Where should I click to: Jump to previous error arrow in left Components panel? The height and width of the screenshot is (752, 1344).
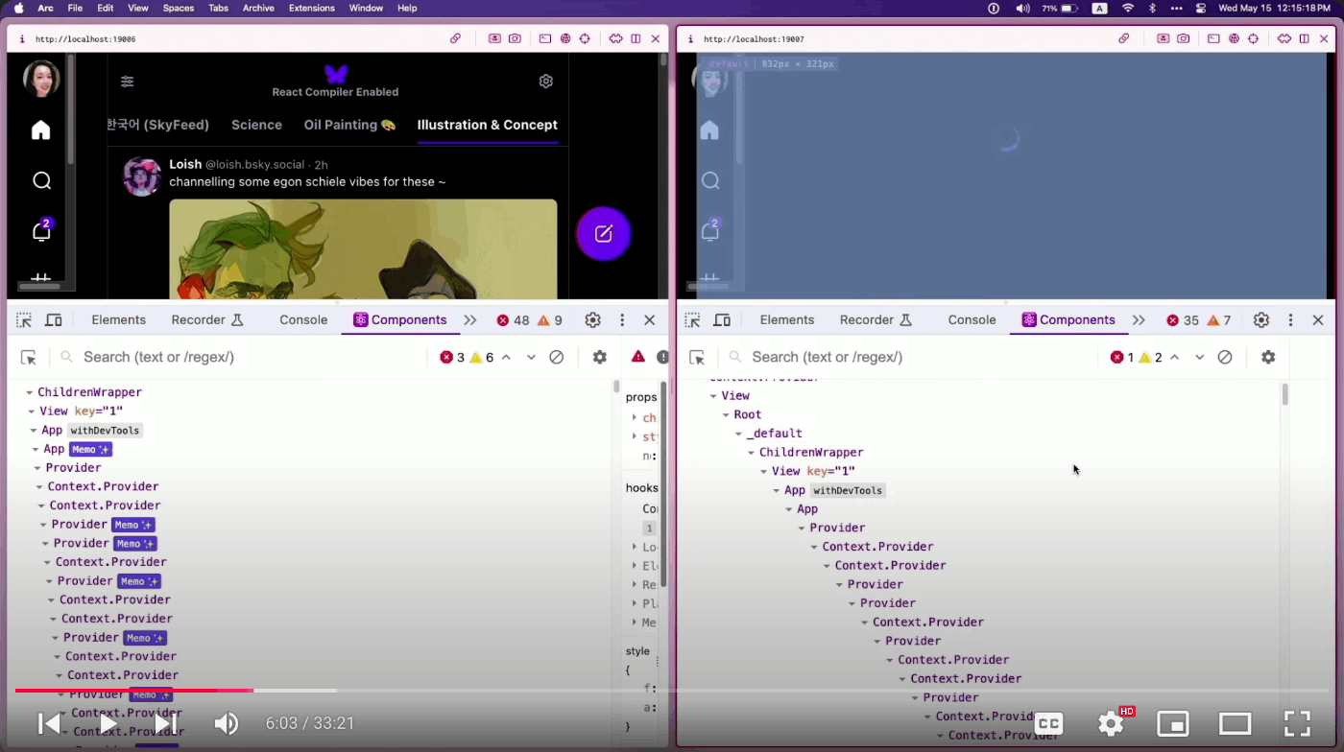[x=506, y=357]
